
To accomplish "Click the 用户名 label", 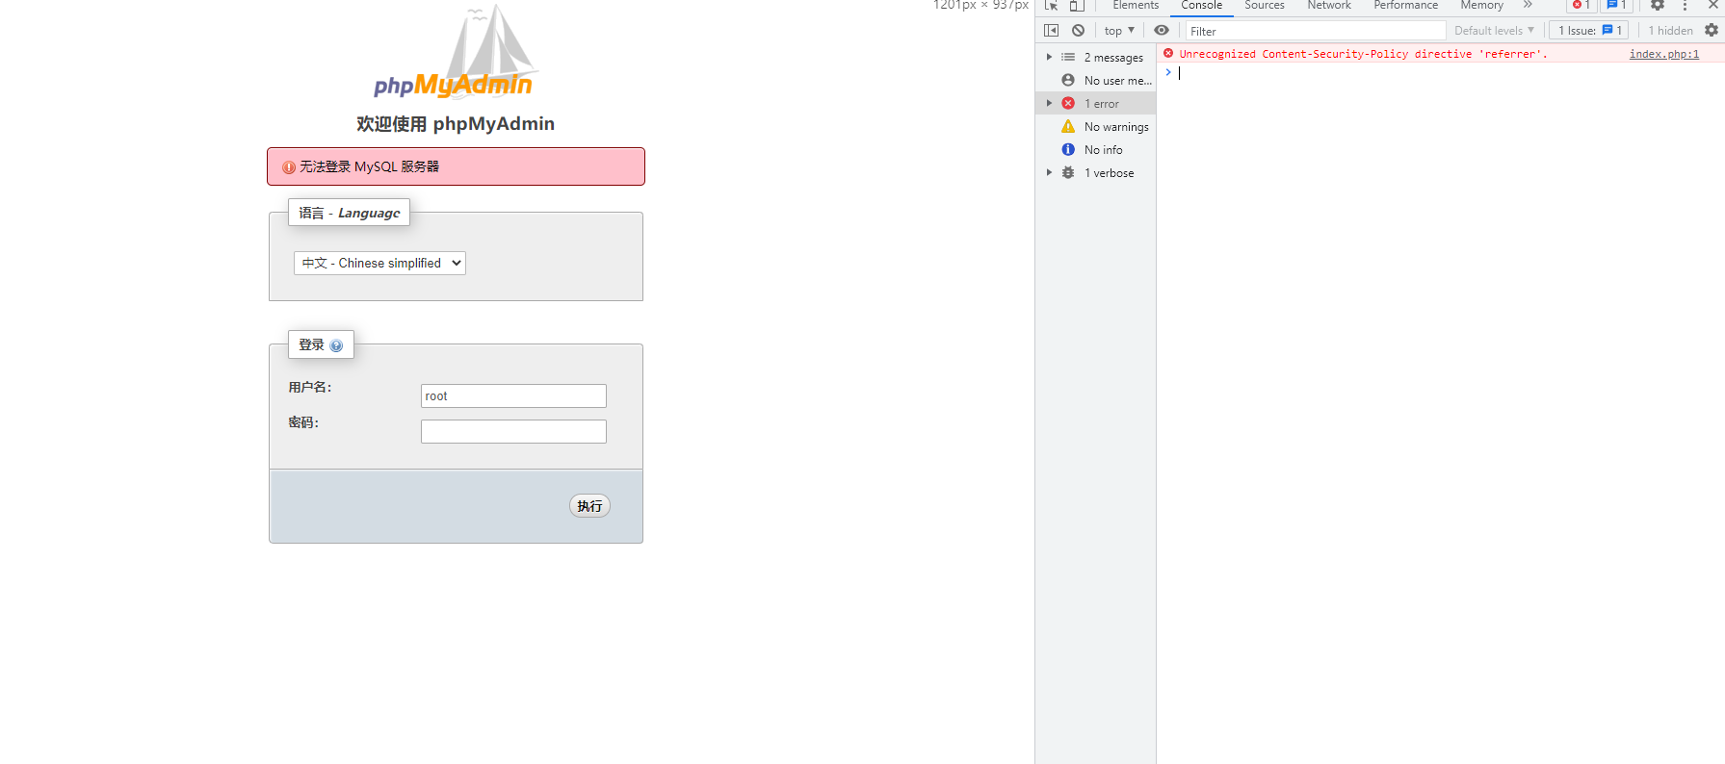I will tap(310, 387).
